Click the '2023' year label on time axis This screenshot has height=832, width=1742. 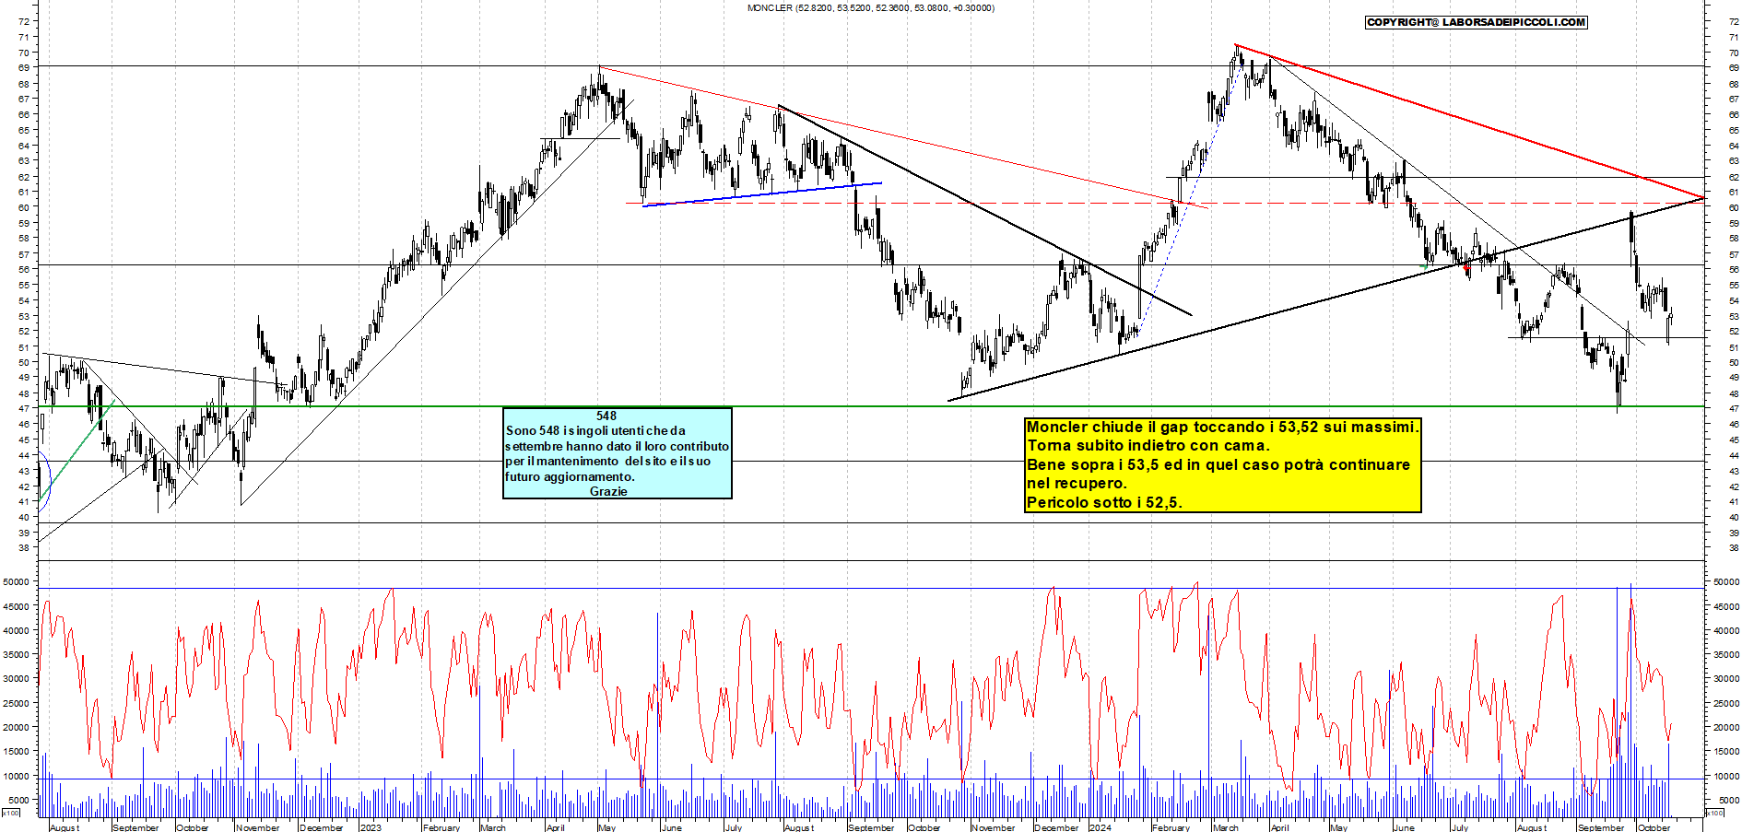click(371, 827)
